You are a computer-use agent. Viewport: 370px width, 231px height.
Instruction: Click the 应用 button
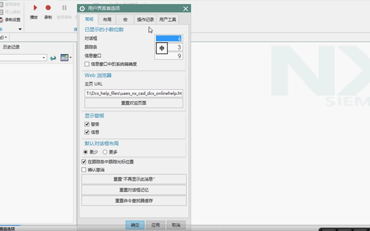click(x=155, y=225)
